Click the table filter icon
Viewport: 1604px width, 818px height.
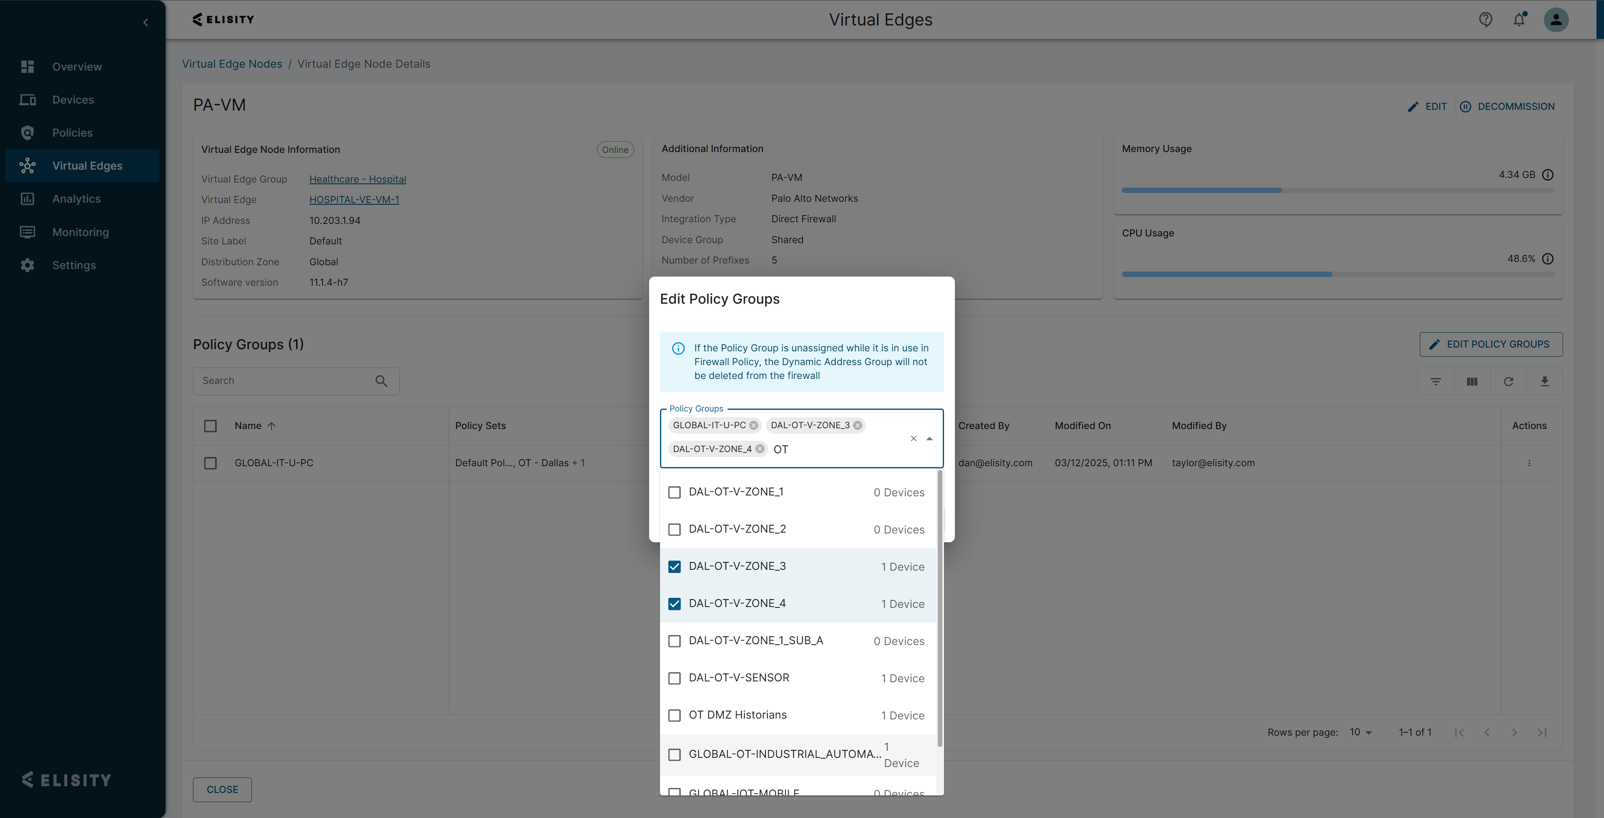click(x=1435, y=382)
